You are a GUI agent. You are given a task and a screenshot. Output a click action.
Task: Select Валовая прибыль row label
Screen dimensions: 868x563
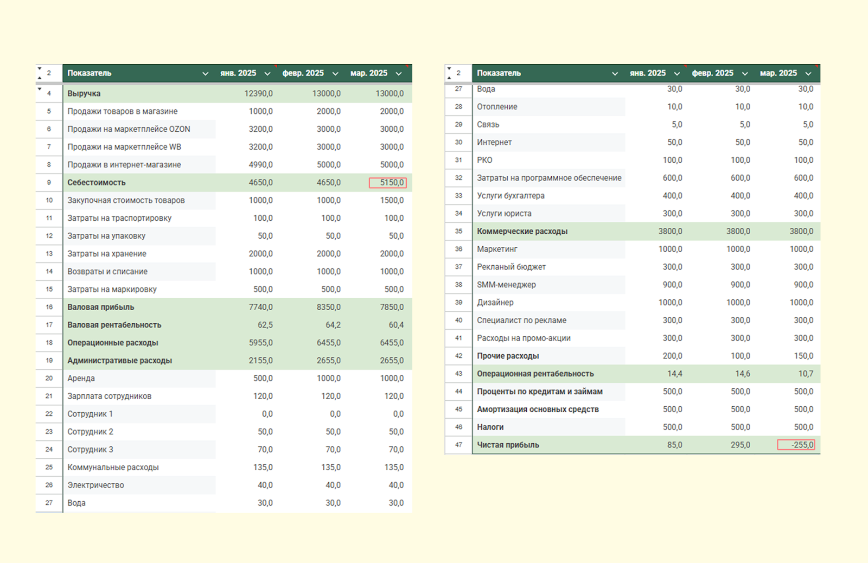(101, 307)
